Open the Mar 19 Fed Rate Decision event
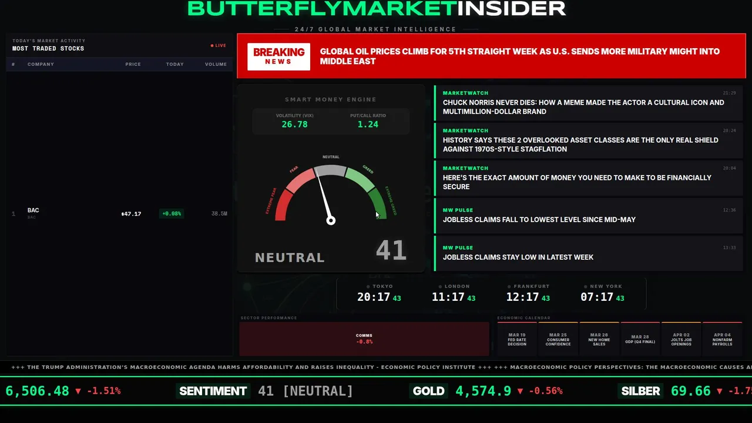The height and width of the screenshot is (423, 752). click(x=517, y=339)
